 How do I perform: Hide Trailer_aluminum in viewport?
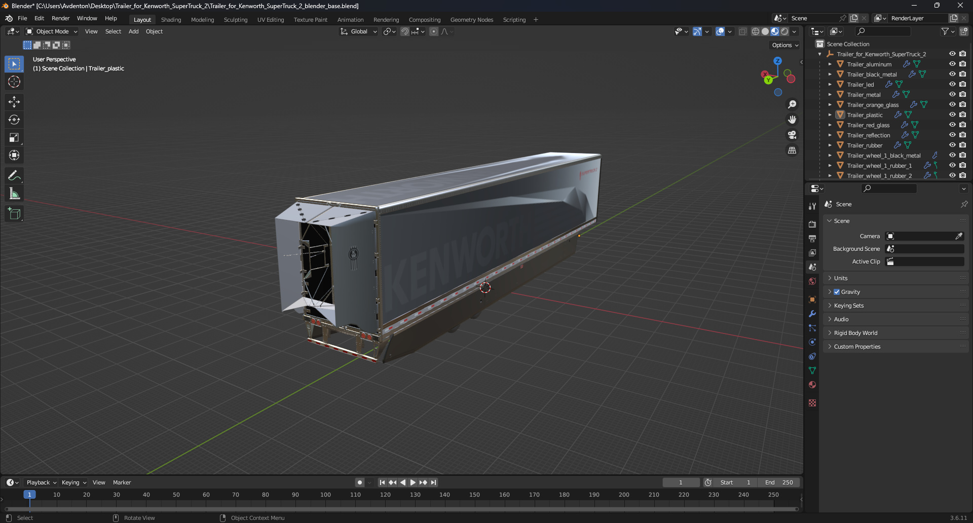tap(952, 64)
